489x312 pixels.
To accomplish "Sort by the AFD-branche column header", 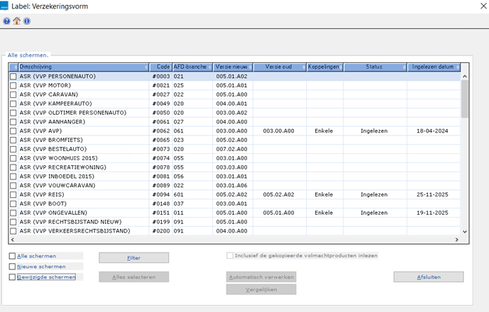I will (x=192, y=67).
